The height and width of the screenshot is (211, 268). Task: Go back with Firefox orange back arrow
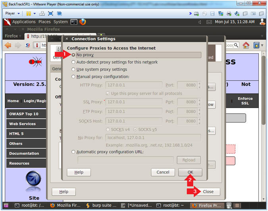[8, 45]
